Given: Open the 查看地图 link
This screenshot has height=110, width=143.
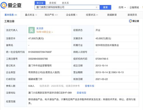Looking at the screenshot, I should coord(82,93).
